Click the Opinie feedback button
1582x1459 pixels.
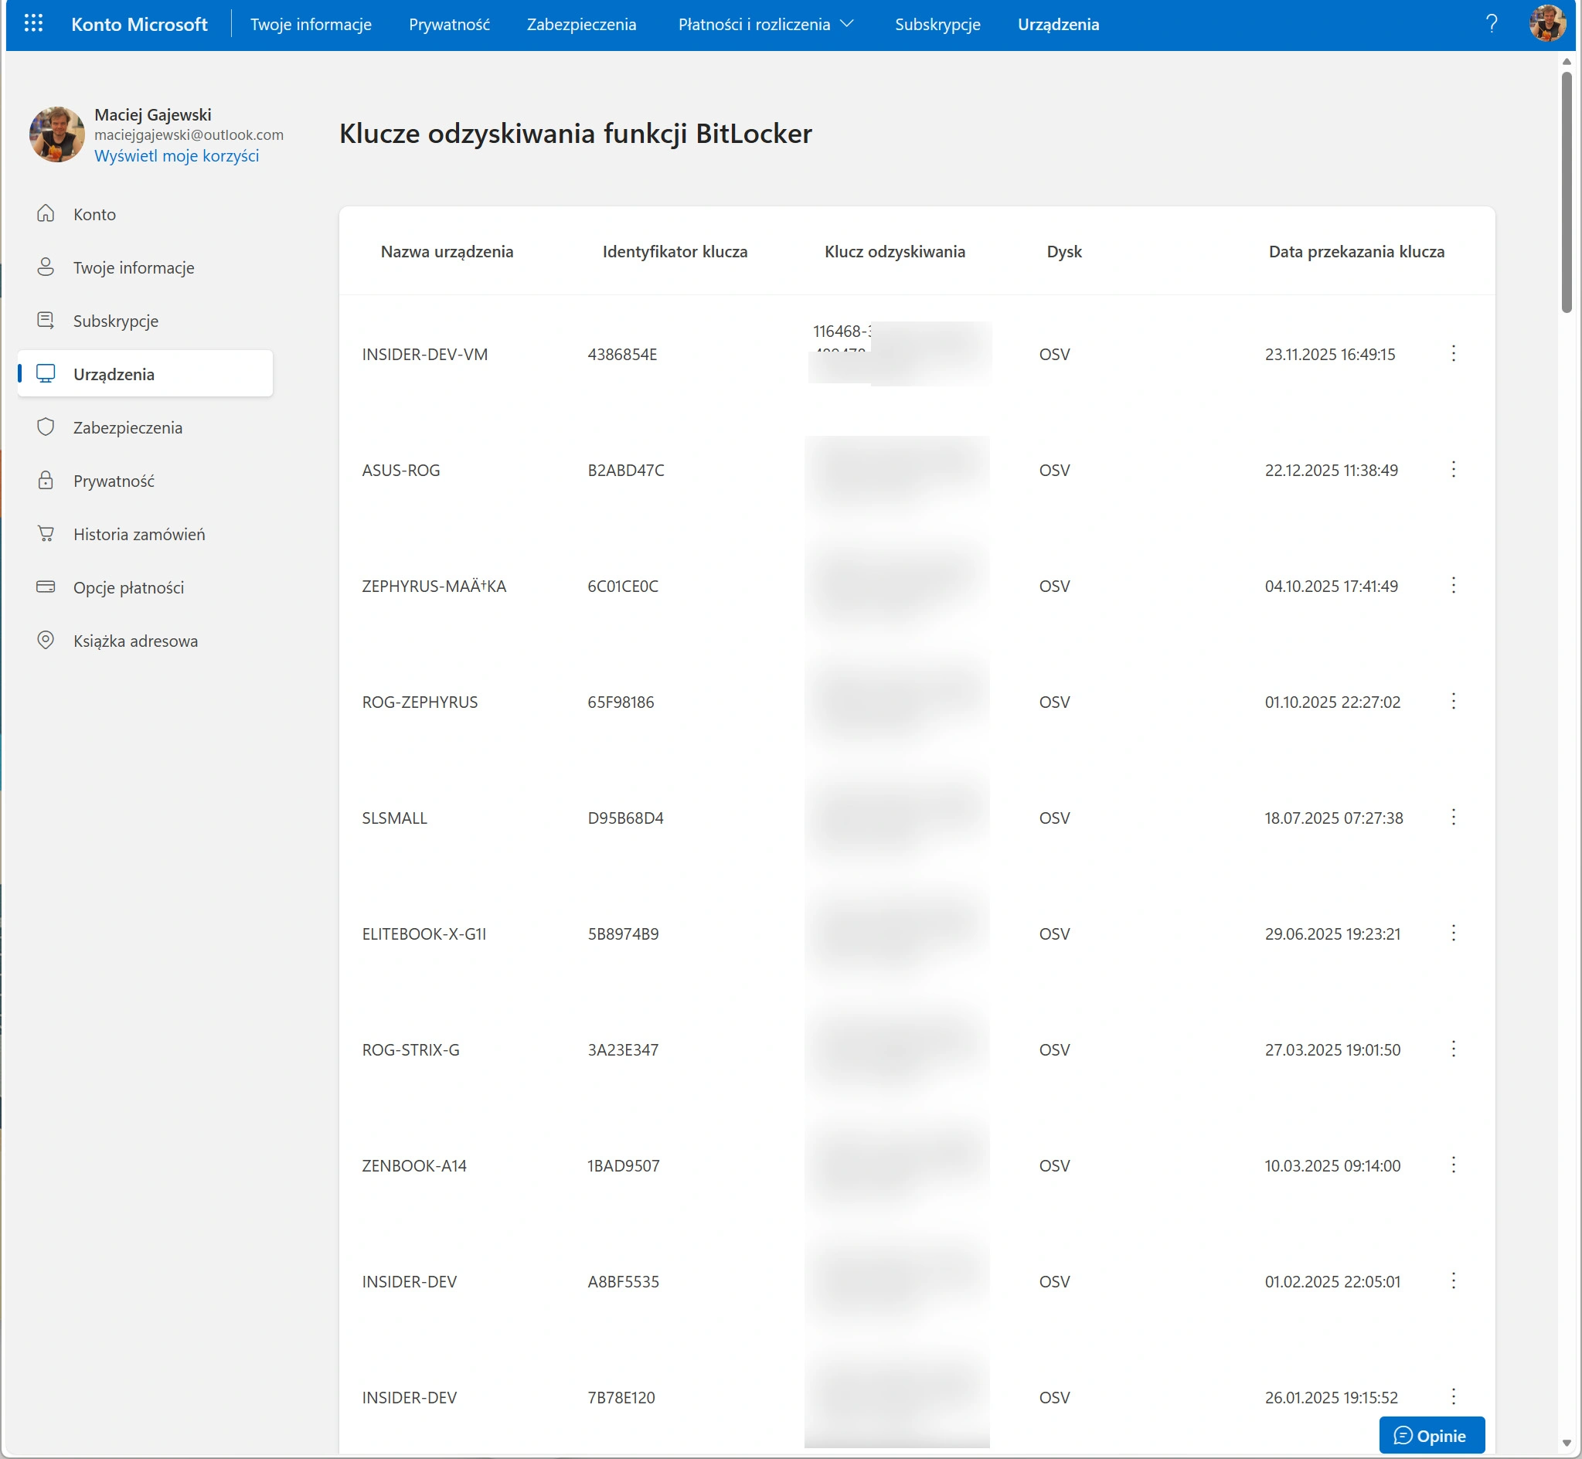coord(1431,1435)
